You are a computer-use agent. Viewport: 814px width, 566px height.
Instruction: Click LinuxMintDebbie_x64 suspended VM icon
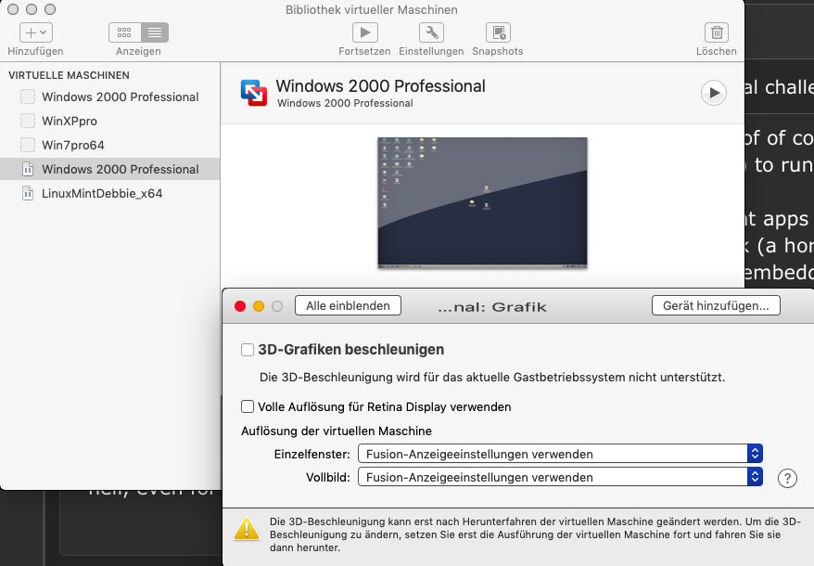(x=28, y=193)
